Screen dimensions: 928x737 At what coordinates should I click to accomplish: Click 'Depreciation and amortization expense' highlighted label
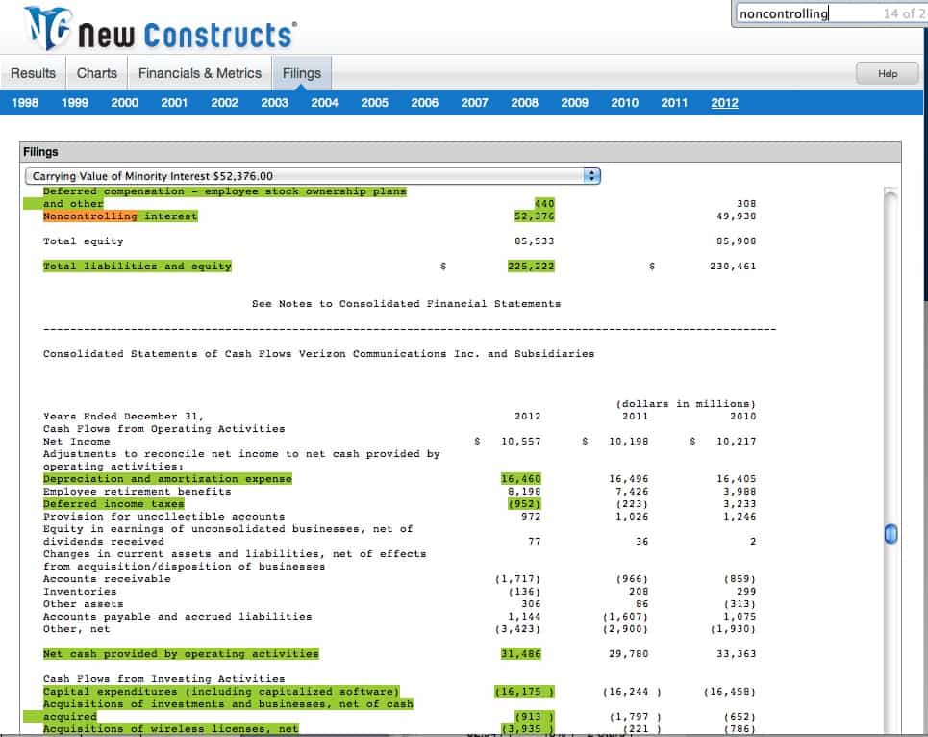point(167,479)
